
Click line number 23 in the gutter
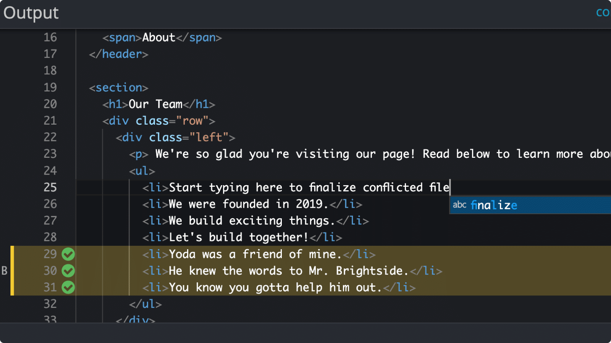click(x=50, y=154)
